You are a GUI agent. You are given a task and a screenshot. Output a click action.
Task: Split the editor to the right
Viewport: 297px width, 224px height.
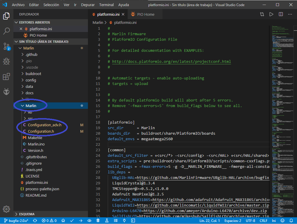coord(281,14)
